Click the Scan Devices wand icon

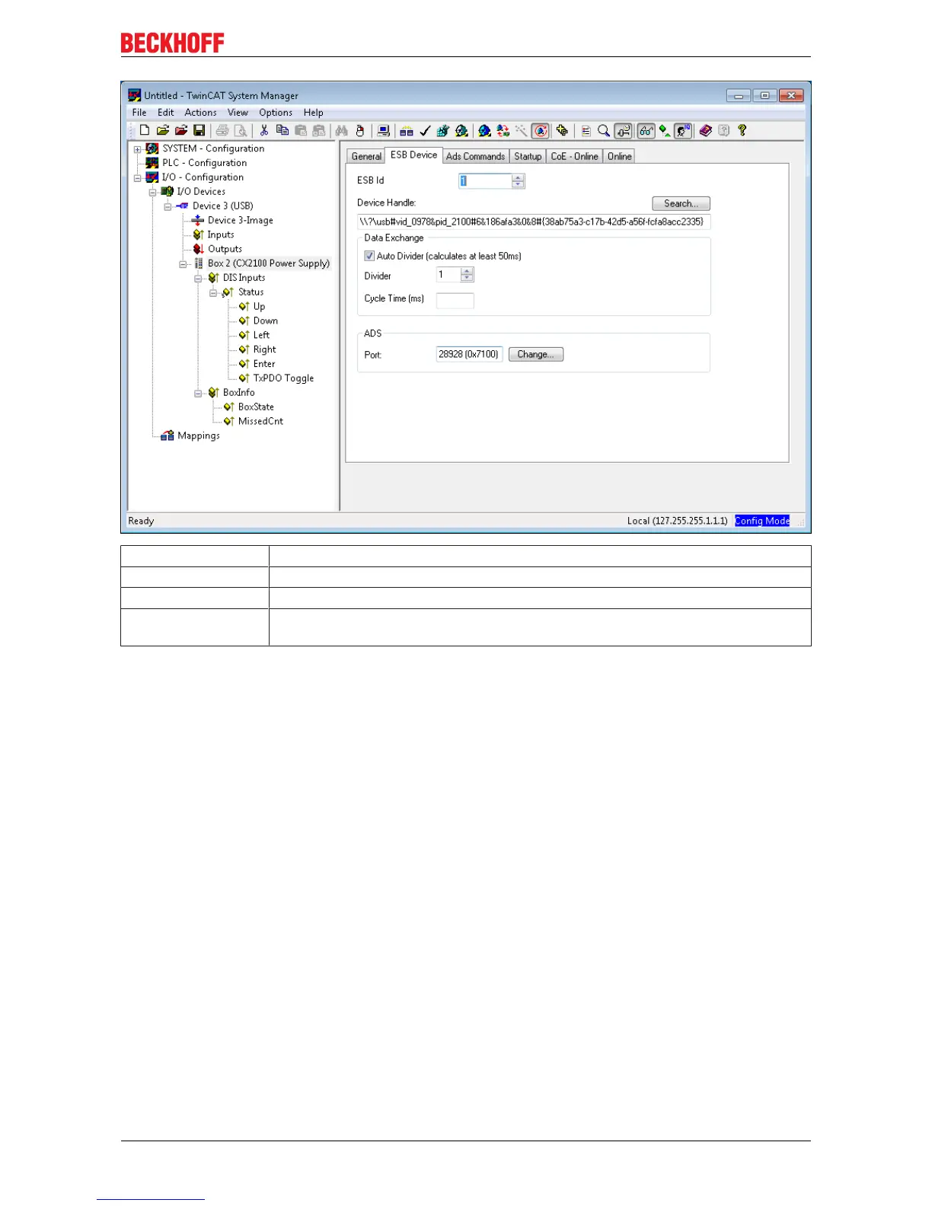coord(521,131)
